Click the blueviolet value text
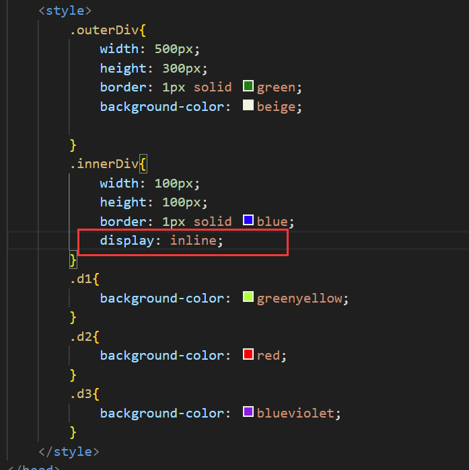The height and width of the screenshot is (470, 469). pos(295,413)
